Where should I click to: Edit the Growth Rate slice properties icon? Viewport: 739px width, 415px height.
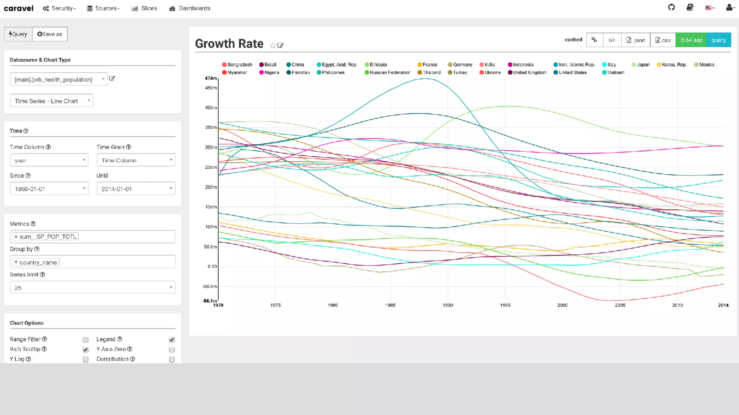(281, 45)
